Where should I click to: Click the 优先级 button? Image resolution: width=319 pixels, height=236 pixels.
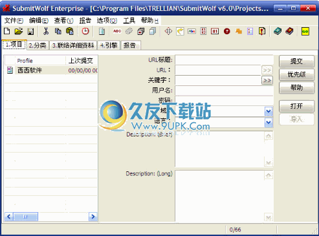[x=296, y=74]
